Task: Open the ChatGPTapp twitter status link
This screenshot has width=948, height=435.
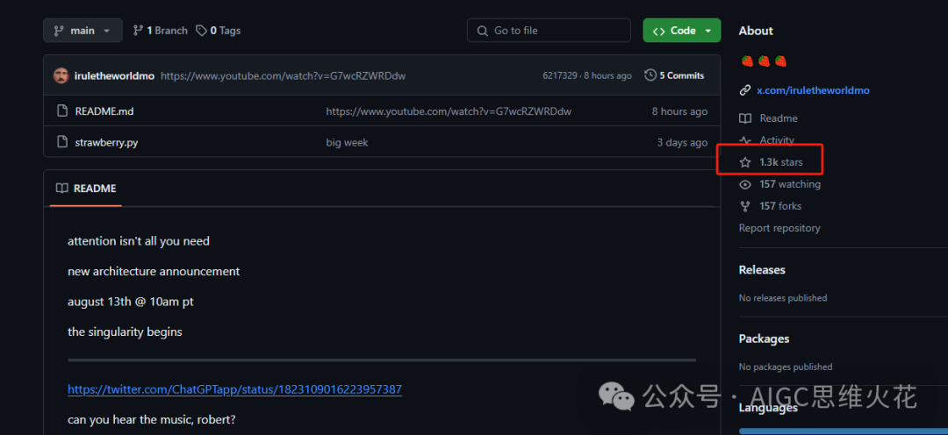Action: [x=234, y=389]
